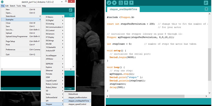212x106 pixels.
Task: Open tab dropdown arrow in stepper window
Action: (x=206, y=9)
